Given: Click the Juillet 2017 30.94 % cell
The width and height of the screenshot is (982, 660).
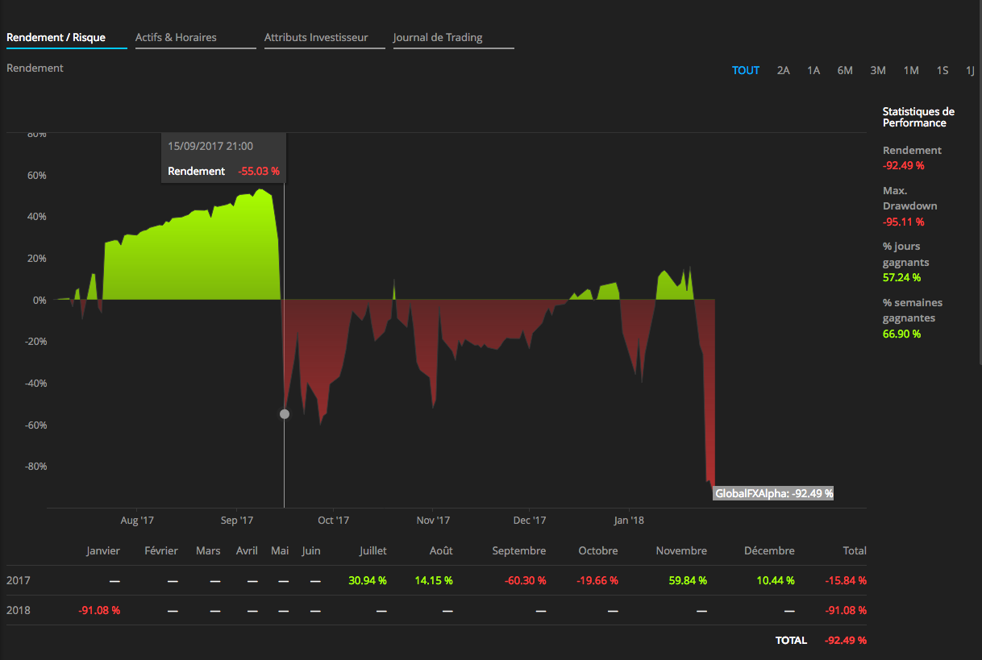Looking at the screenshot, I should 368,580.
